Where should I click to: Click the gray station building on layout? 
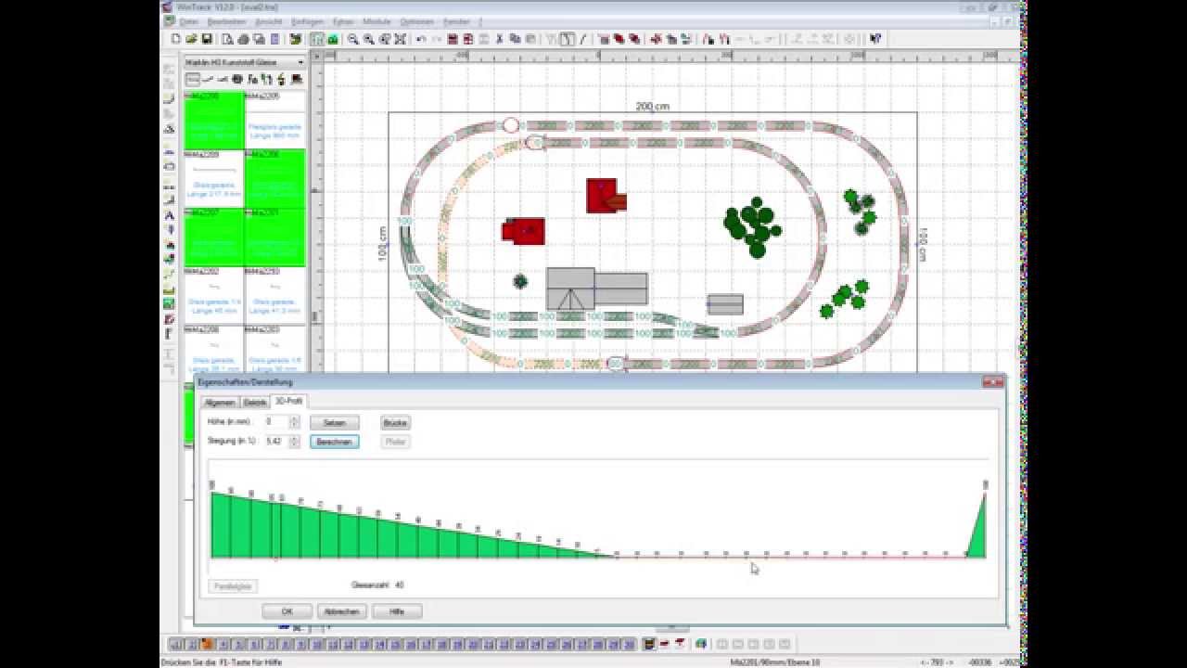click(x=596, y=289)
